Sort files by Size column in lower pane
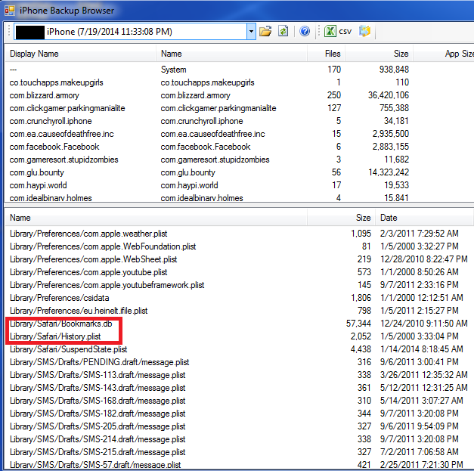This screenshot has width=474, height=471. 341,218
